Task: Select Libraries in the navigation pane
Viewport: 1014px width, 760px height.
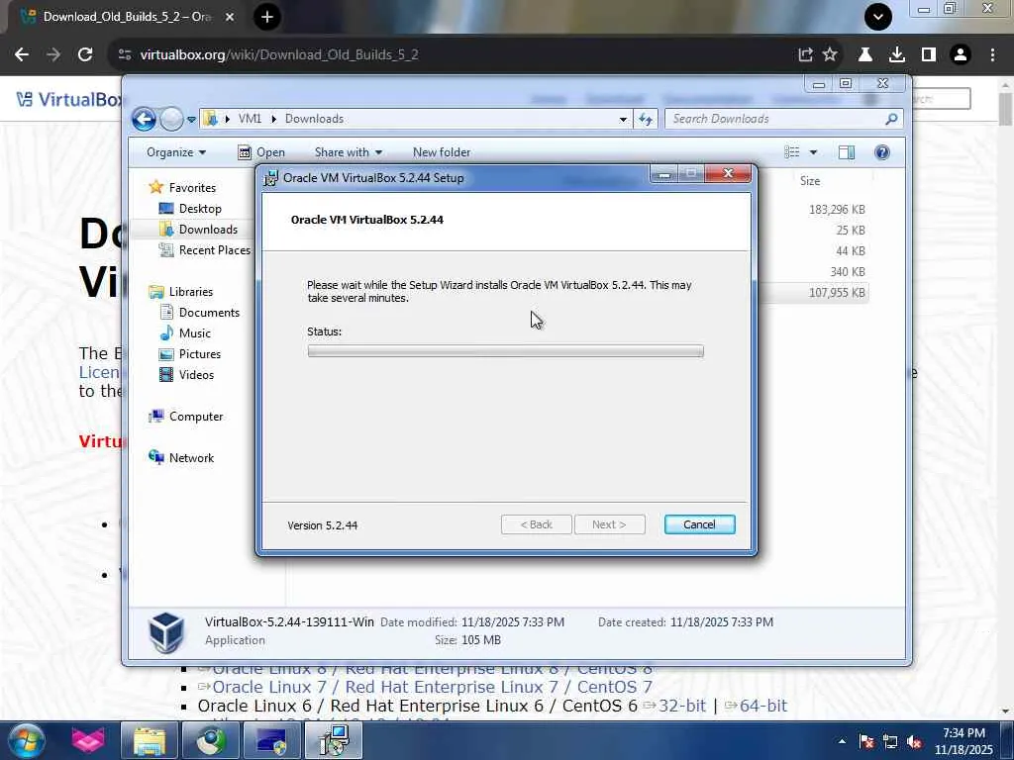Action: [x=191, y=292]
